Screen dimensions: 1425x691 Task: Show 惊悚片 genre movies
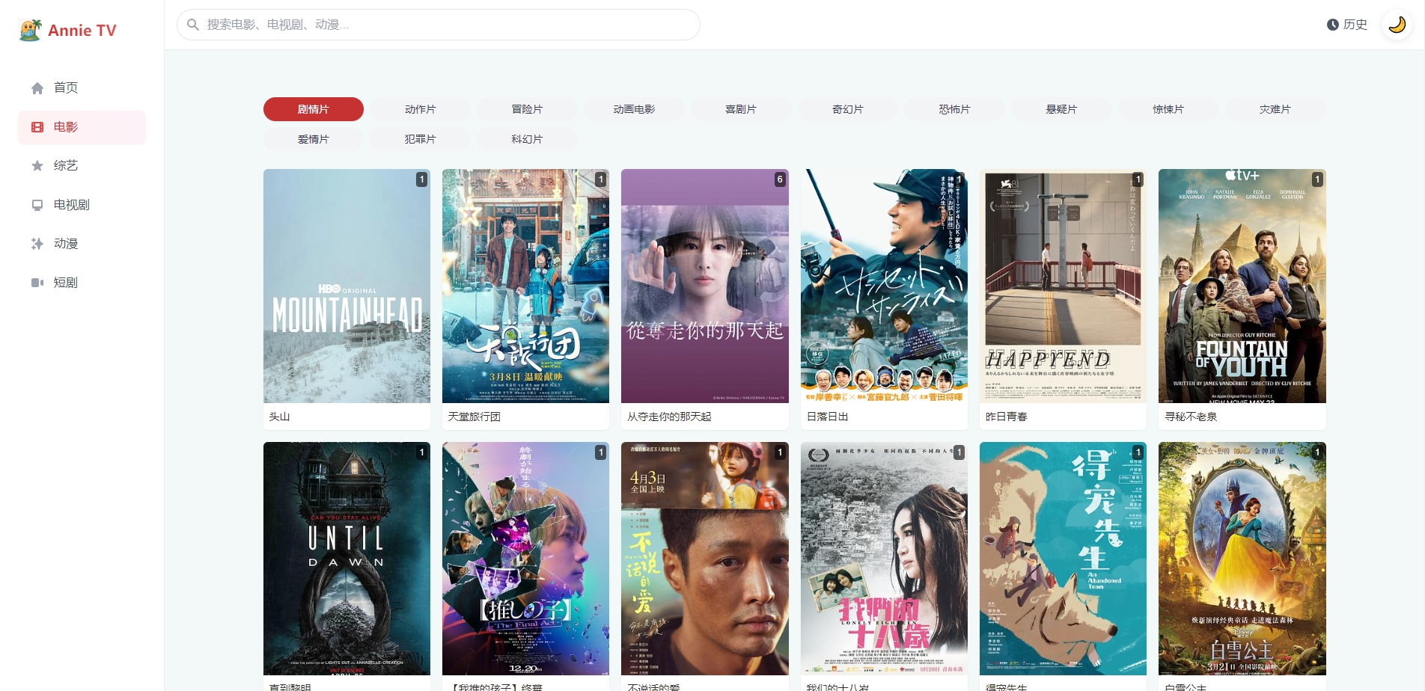pos(1169,109)
